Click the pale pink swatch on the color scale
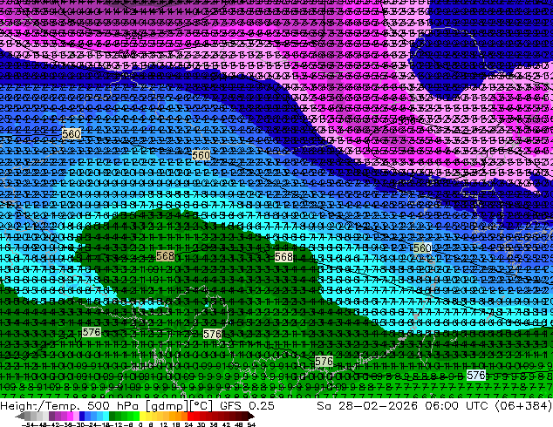This screenshot has height=427, width=553. pyautogui.click(x=76, y=416)
